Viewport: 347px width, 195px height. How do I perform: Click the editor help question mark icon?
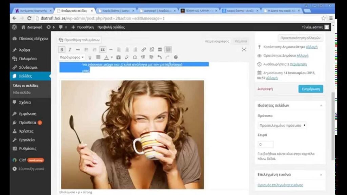pos(176,57)
